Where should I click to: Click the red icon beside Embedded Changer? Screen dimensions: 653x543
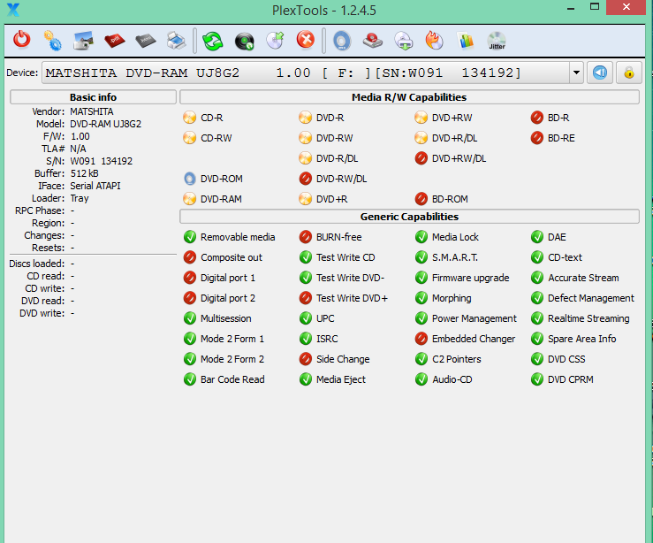(421, 339)
